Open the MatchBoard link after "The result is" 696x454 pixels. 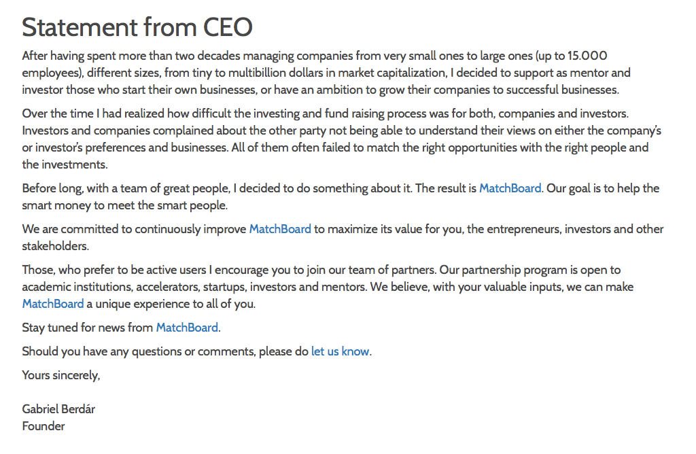[510, 188]
